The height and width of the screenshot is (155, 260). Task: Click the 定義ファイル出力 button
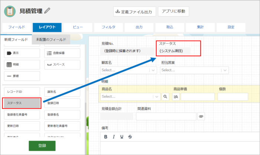(x=134, y=11)
